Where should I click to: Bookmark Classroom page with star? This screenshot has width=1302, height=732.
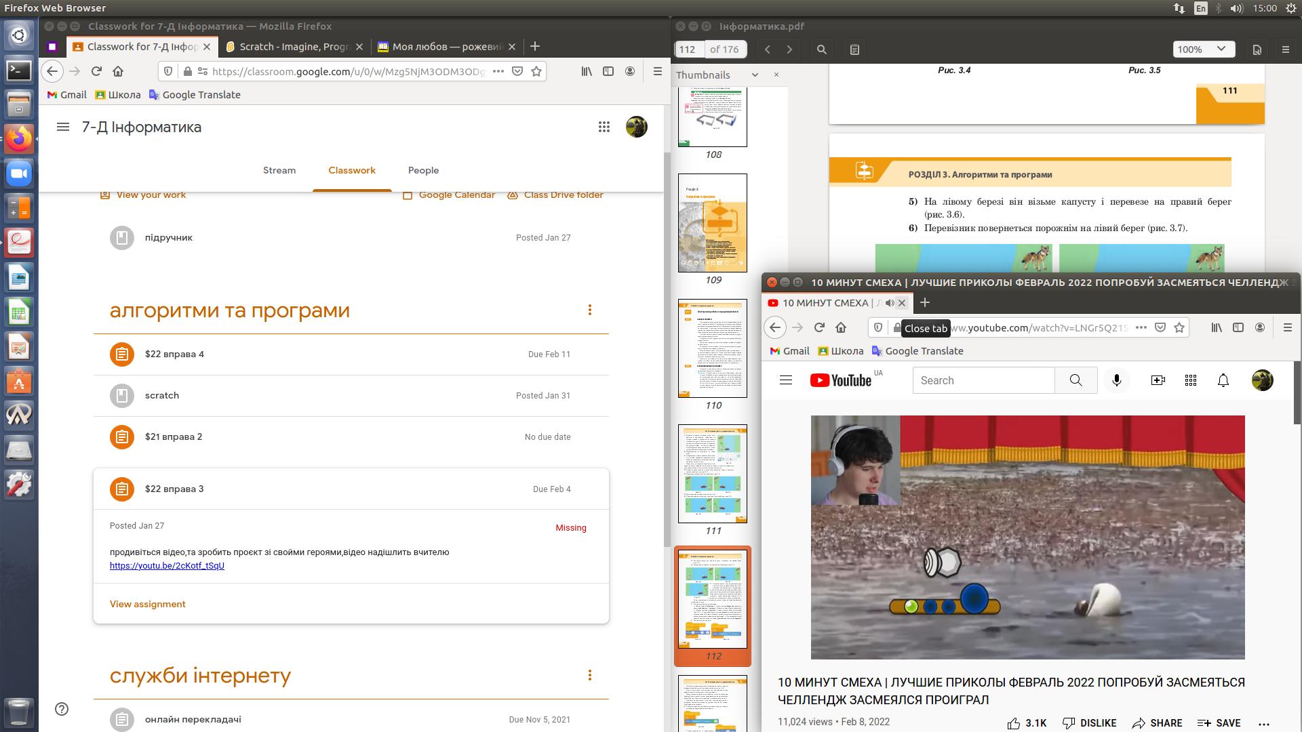[x=536, y=71]
